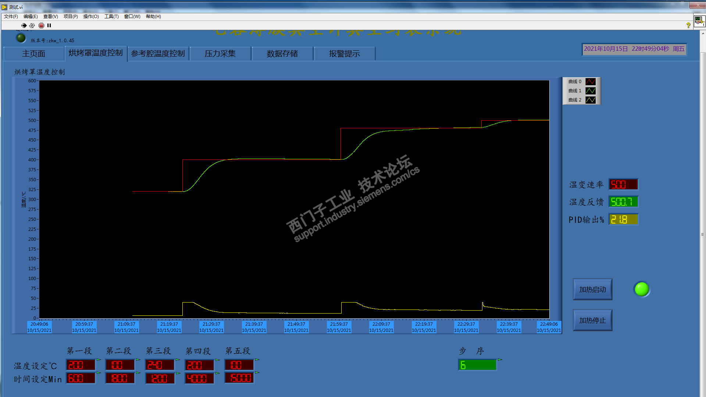Click the 曲线 1 green plot legend icon

coord(591,91)
